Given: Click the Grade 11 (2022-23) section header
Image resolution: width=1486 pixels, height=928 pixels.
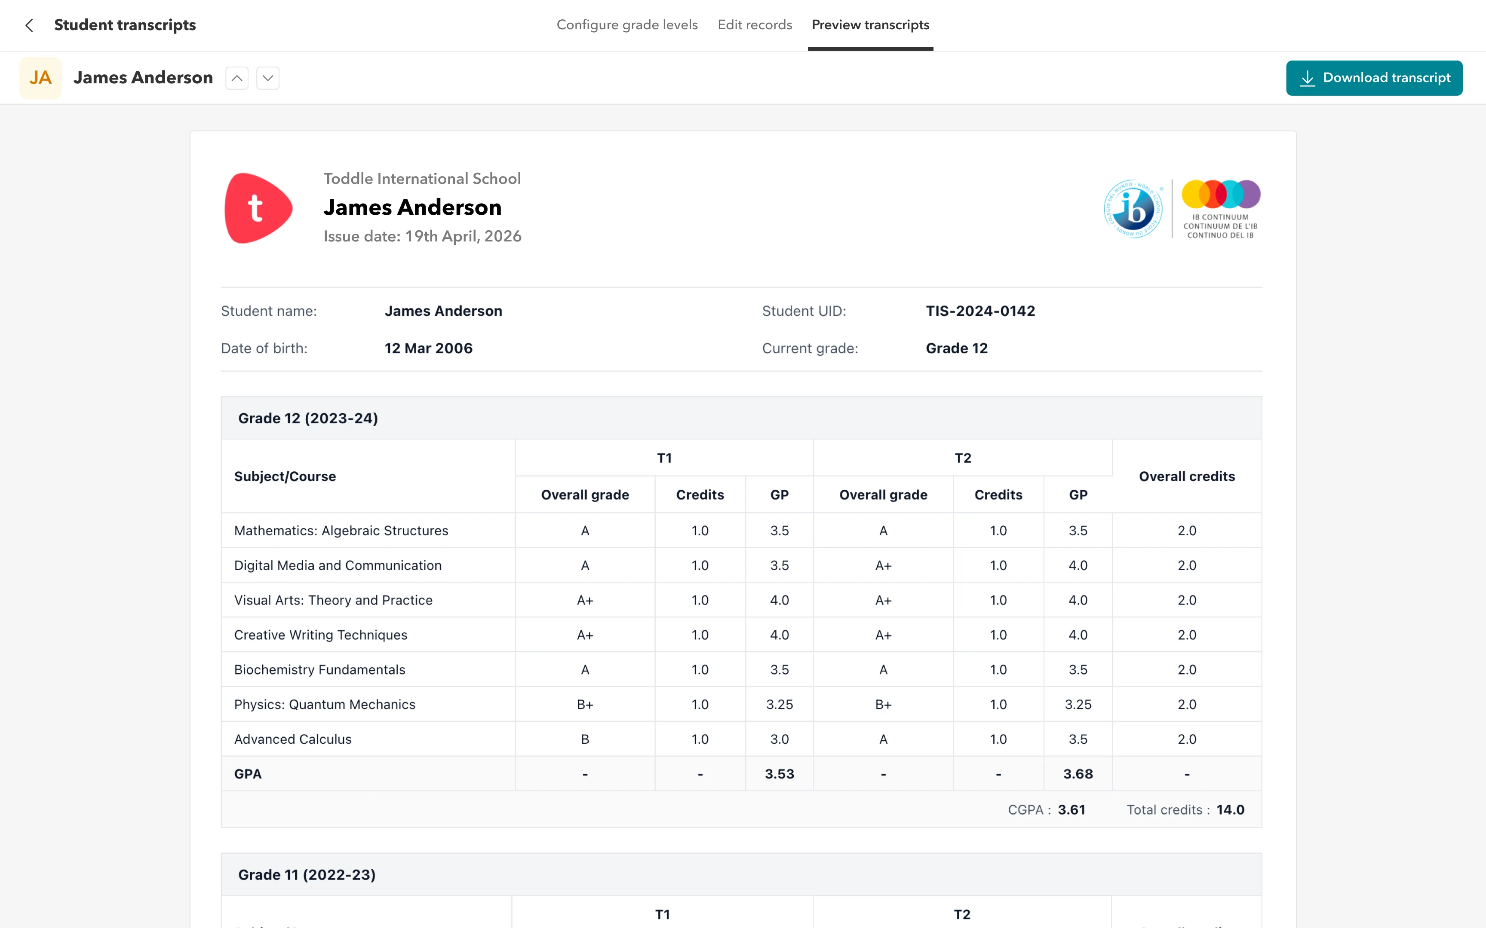Looking at the screenshot, I should (741, 875).
